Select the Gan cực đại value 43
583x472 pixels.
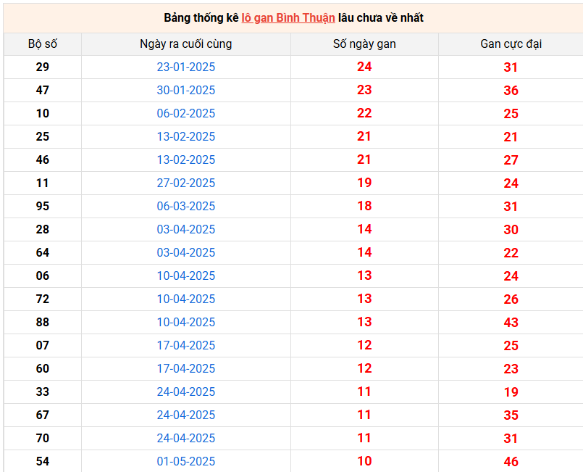[x=511, y=322]
